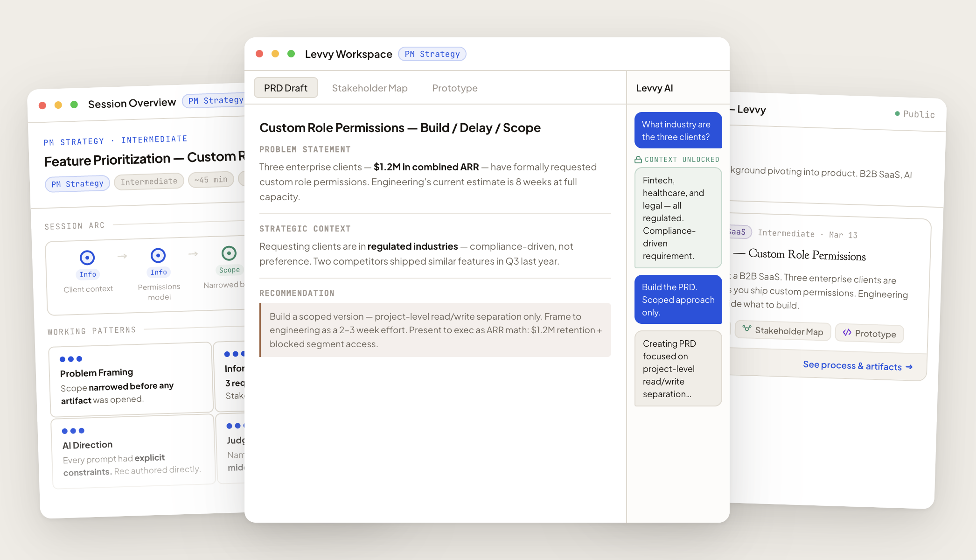This screenshot has width=976, height=560.
Task: Click the Problem Framing working pattern card
Action: click(x=131, y=378)
